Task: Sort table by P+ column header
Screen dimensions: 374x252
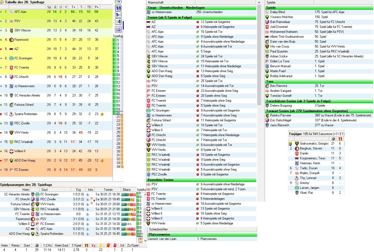Action: (x=97, y=7)
